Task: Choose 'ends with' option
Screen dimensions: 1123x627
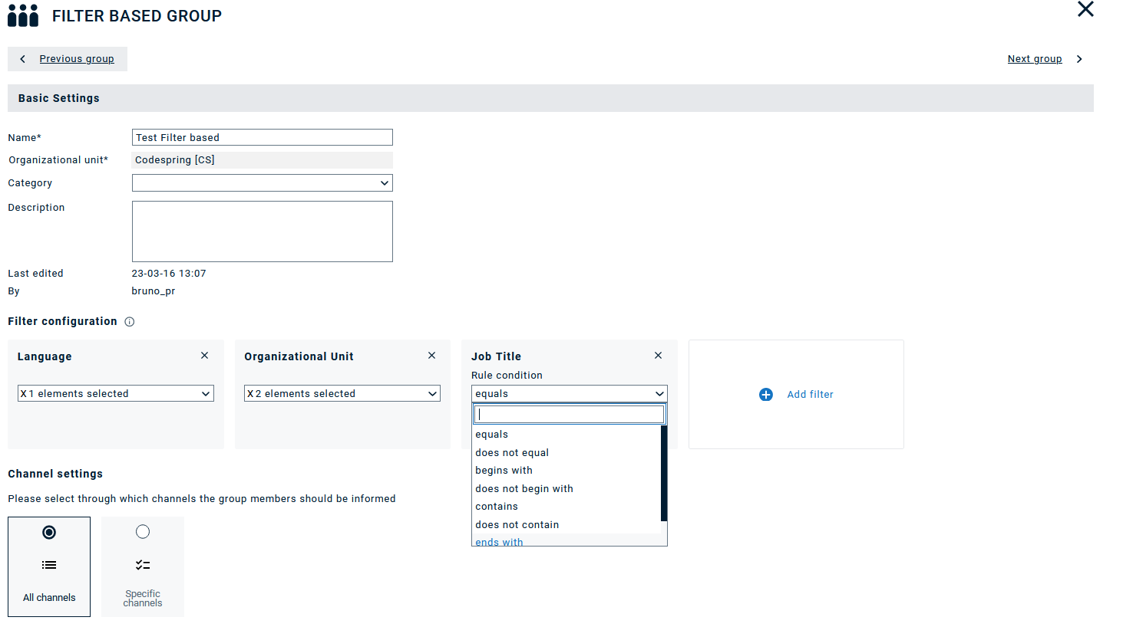Action: (x=566, y=541)
